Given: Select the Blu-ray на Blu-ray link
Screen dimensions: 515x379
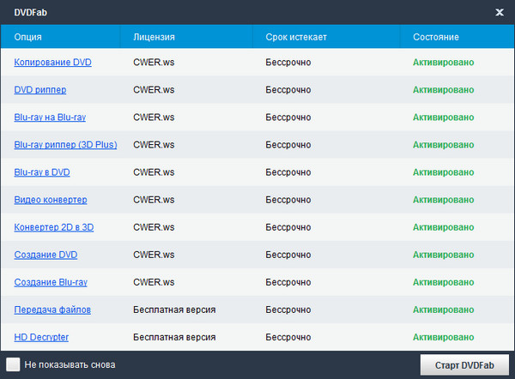Looking at the screenshot, I should pyautogui.click(x=50, y=117).
